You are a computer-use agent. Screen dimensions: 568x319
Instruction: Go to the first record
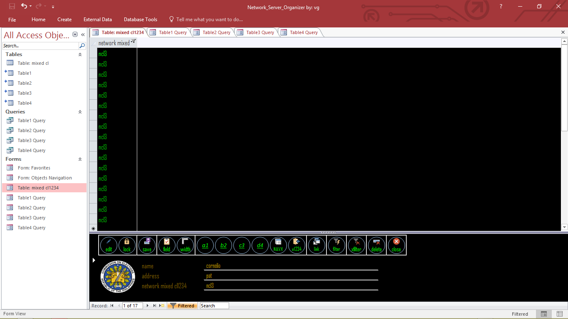[x=112, y=306]
